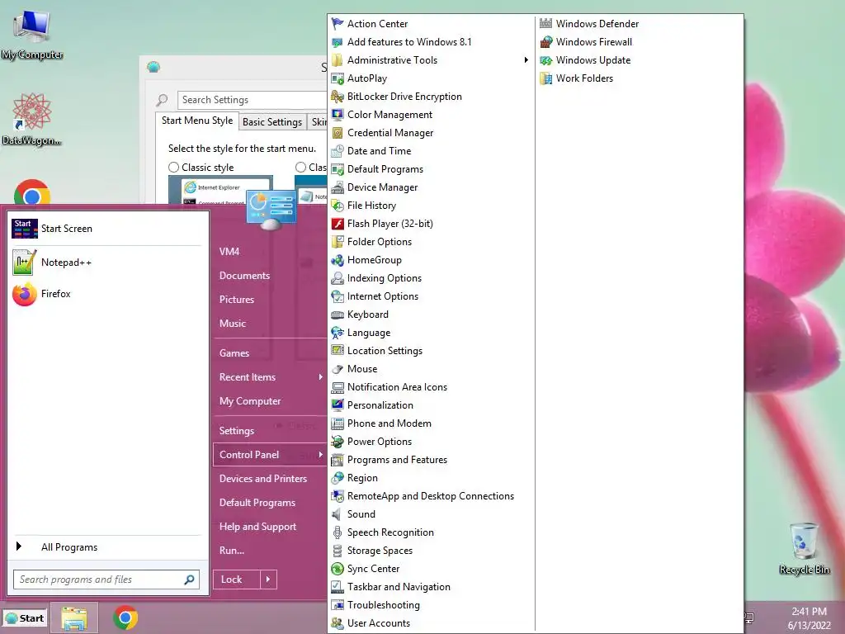Image resolution: width=845 pixels, height=634 pixels.
Task: Open Color Management monitor icon
Action: [x=338, y=114]
